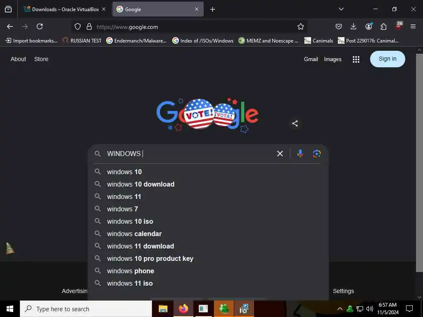This screenshot has width=423, height=317.
Task: Open the network tray icon
Action: [x=360, y=309]
